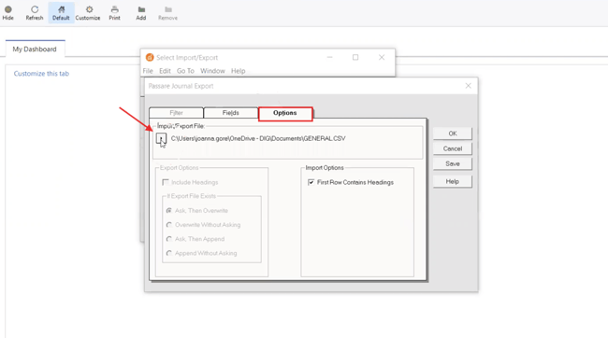Select Append Without Asking option

169,253
